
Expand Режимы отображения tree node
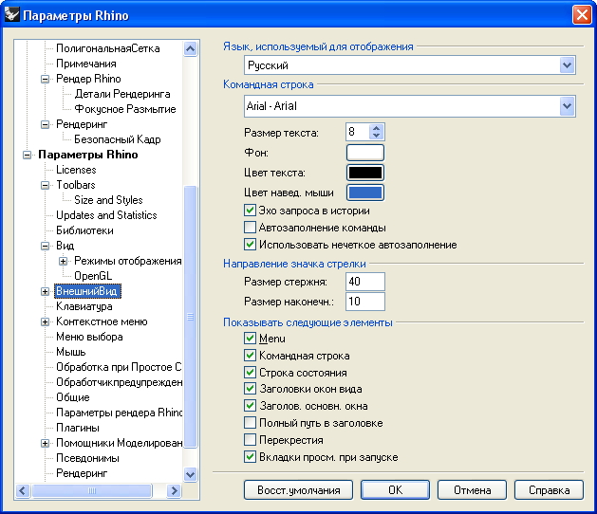(x=63, y=261)
